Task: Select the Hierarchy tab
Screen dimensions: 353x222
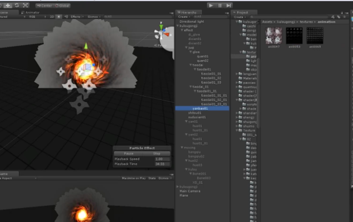Action: click(189, 12)
